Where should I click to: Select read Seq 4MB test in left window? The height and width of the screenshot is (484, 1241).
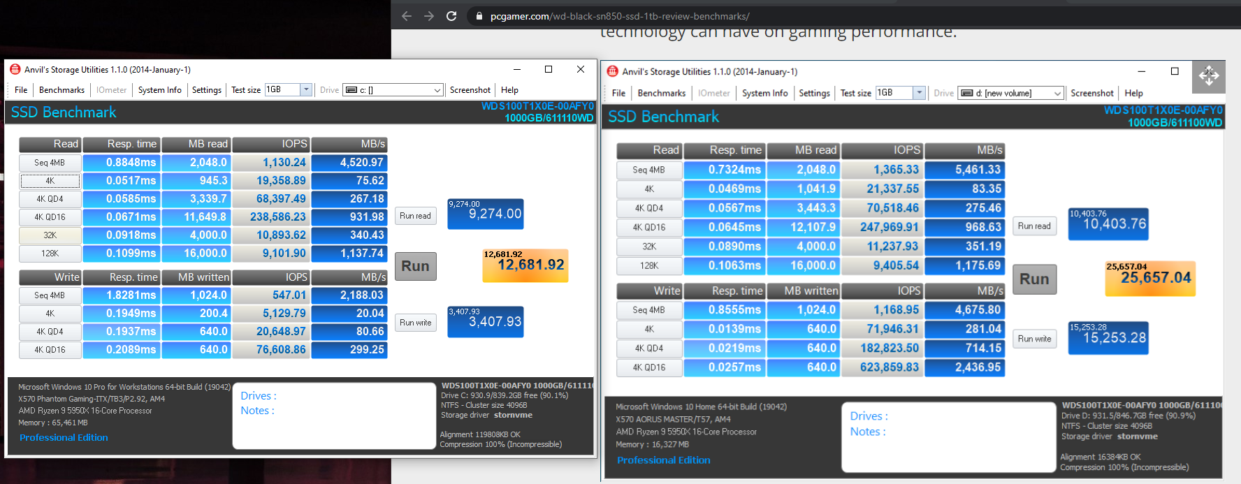pos(50,163)
